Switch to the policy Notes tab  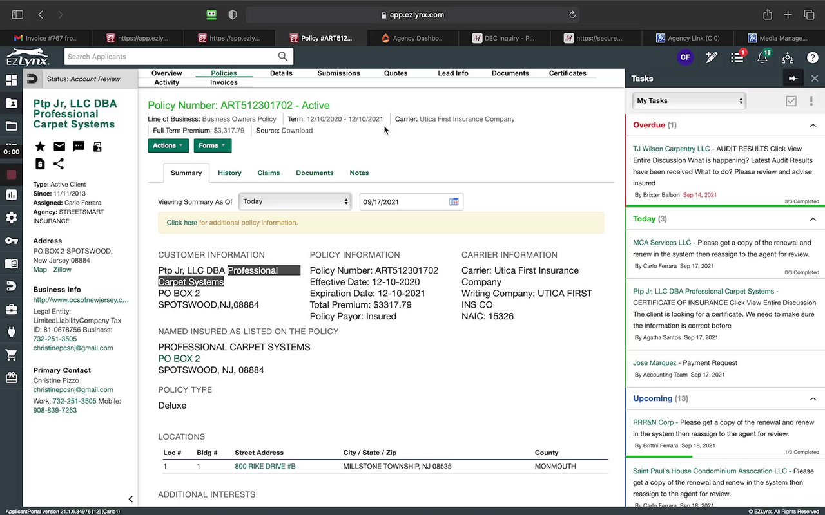click(x=359, y=173)
